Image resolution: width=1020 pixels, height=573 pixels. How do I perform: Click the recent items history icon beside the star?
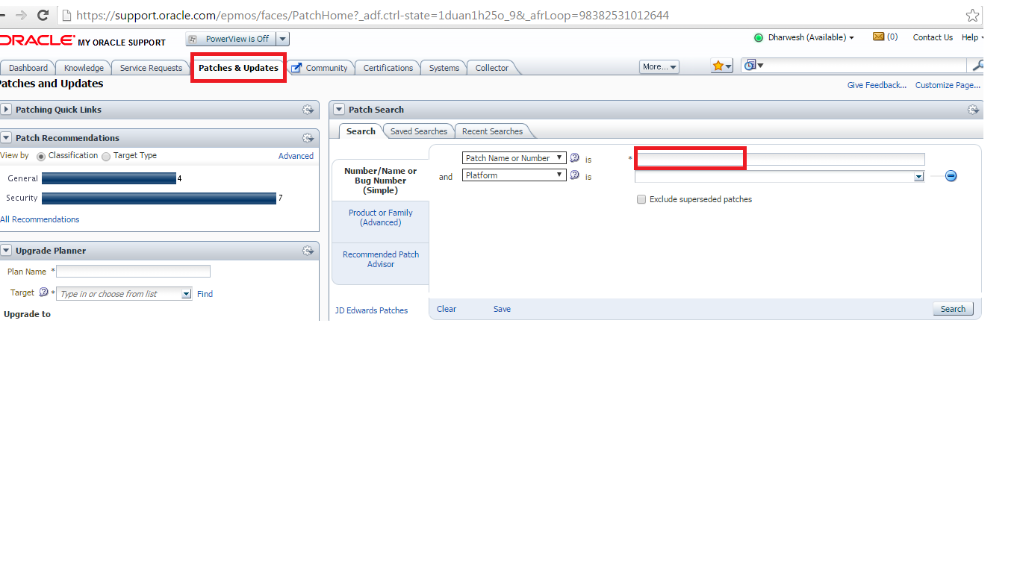coord(750,65)
